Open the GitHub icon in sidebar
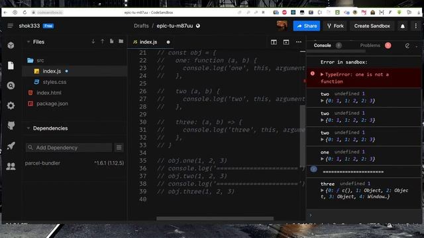424x238 pixels. 11,126
